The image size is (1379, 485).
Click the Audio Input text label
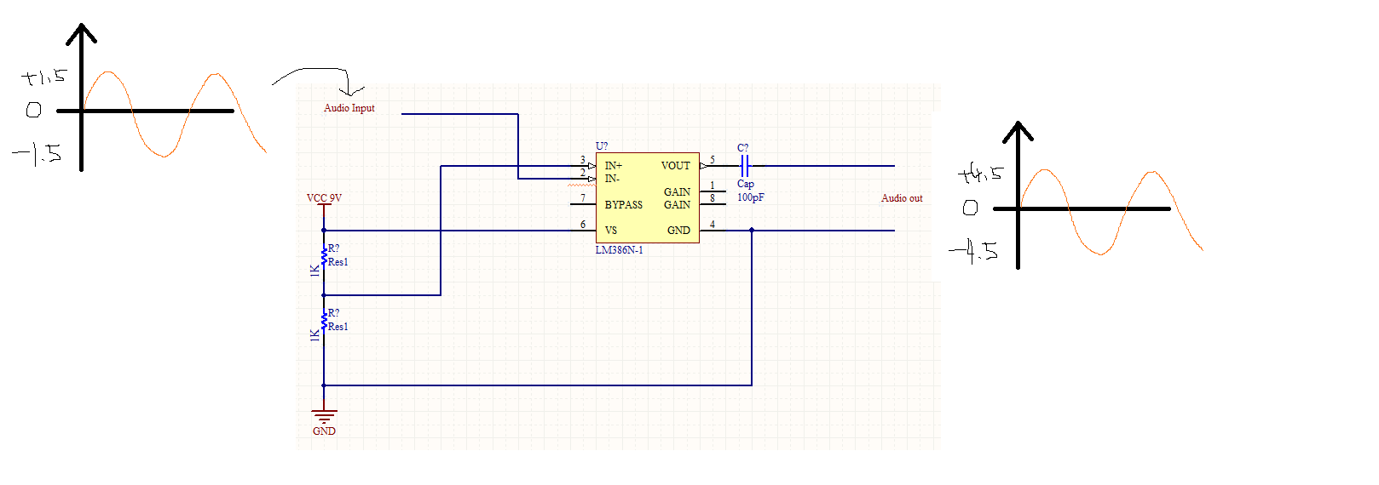point(349,108)
